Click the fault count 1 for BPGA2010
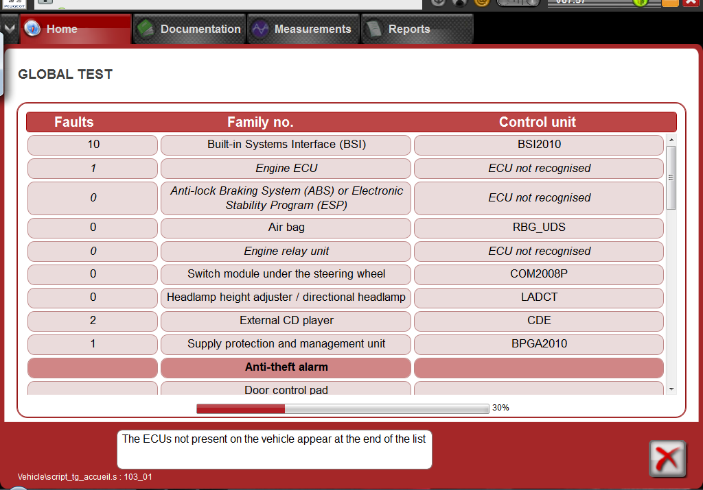The width and height of the screenshot is (703, 490). click(x=93, y=343)
